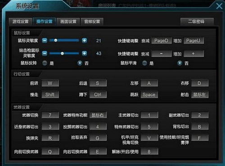The width and height of the screenshot is (225, 166).
Task: Click the 跳跃 Space key binding field
Action: [x=149, y=95]
